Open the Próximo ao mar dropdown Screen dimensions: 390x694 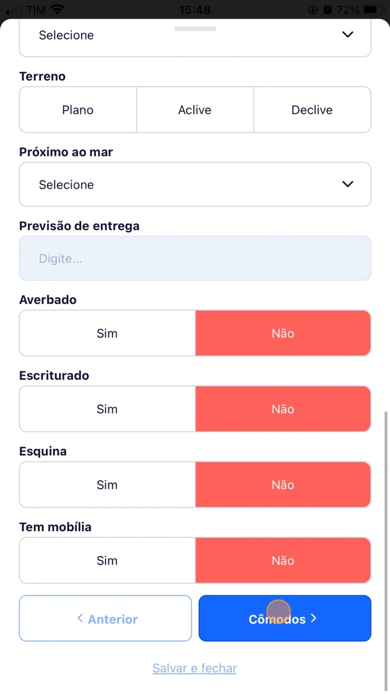coord(195,184)
